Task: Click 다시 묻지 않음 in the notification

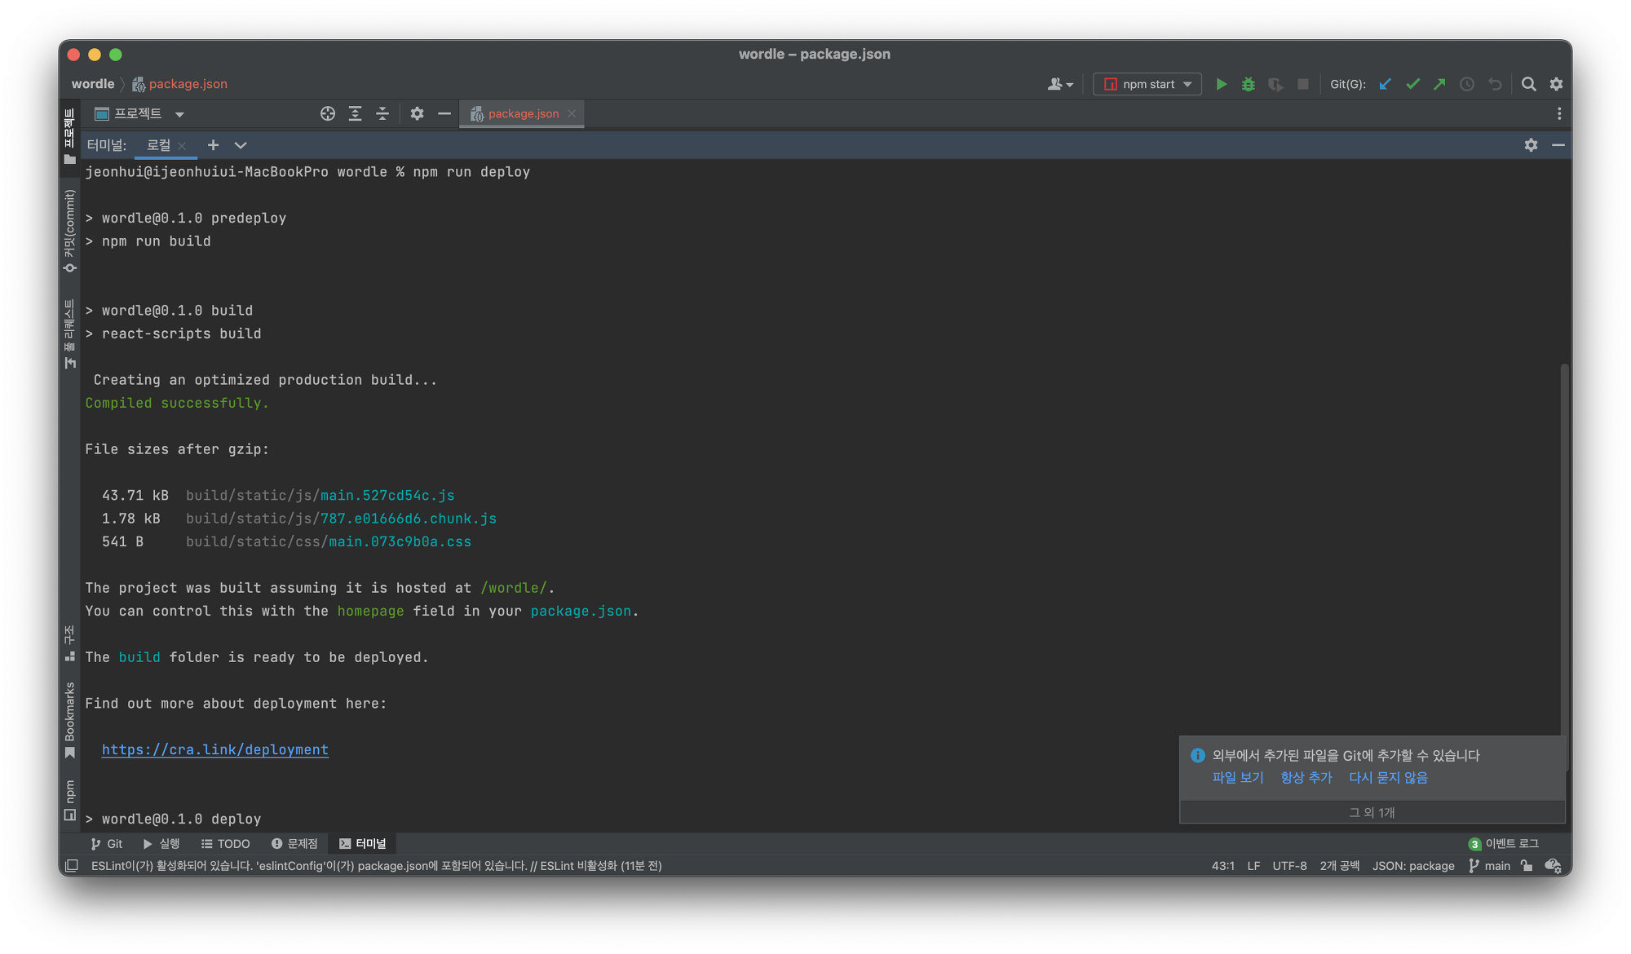Action: [x=1388, y=778]
